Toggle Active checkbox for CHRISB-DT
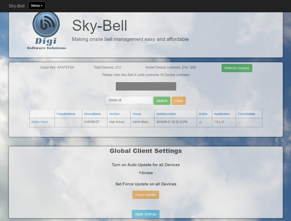Viewport: 291px width, 221px height. pyautogui.click(x=200, y=122)
